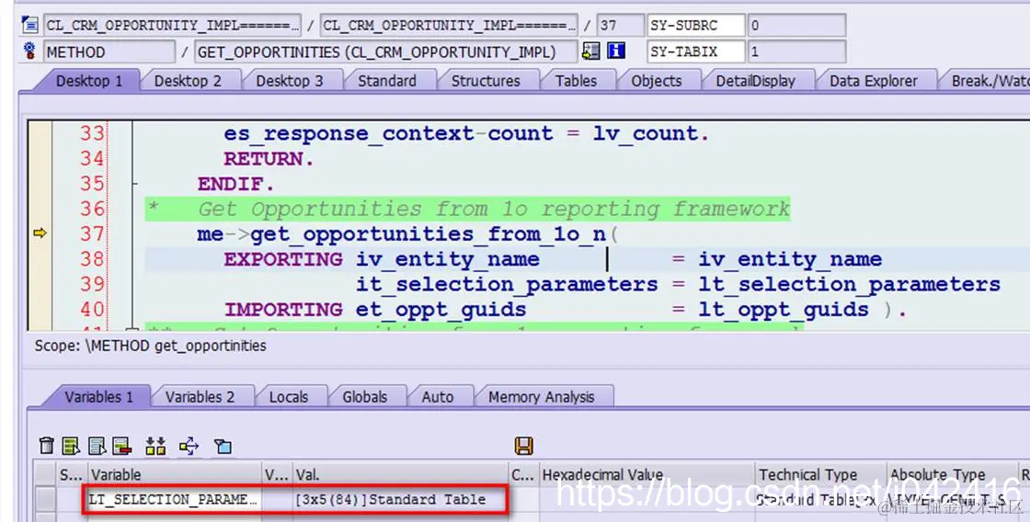This screenshot has width=1030, height=522.
Task: Open the DetailDisplay tab
Action: 755,81
